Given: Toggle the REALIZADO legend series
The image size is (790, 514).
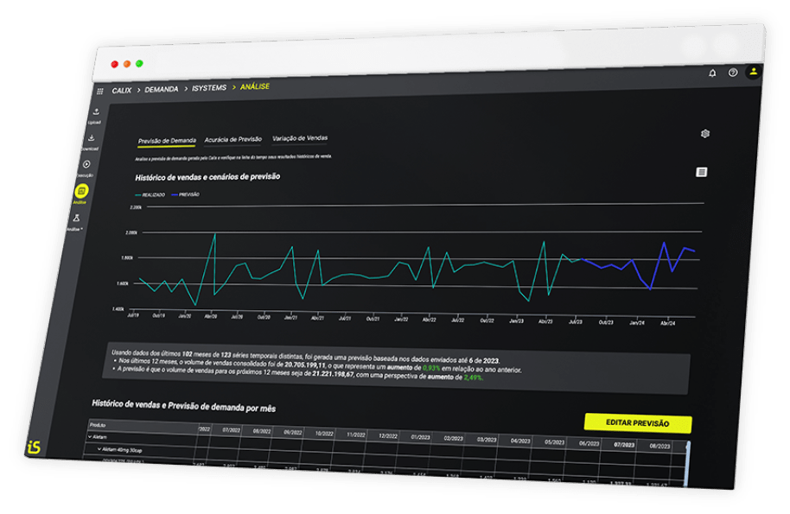Looking at the screenshot, I should (150, 195).
